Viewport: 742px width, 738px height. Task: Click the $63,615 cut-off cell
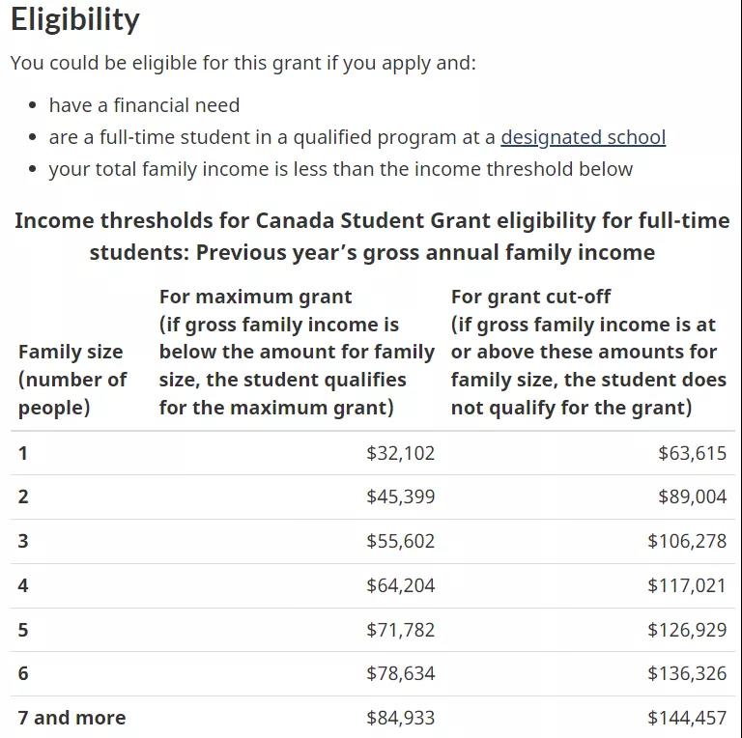click(x=692, y=453)
